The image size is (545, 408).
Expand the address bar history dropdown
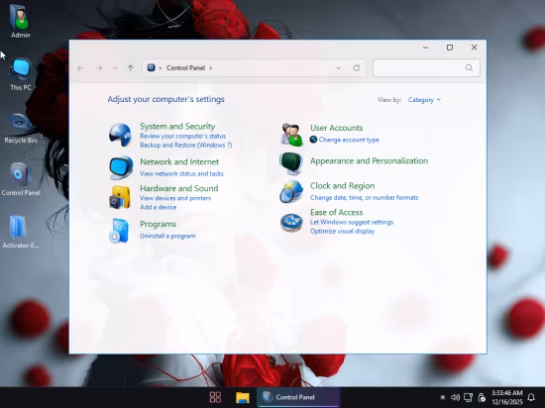[338, 68]
